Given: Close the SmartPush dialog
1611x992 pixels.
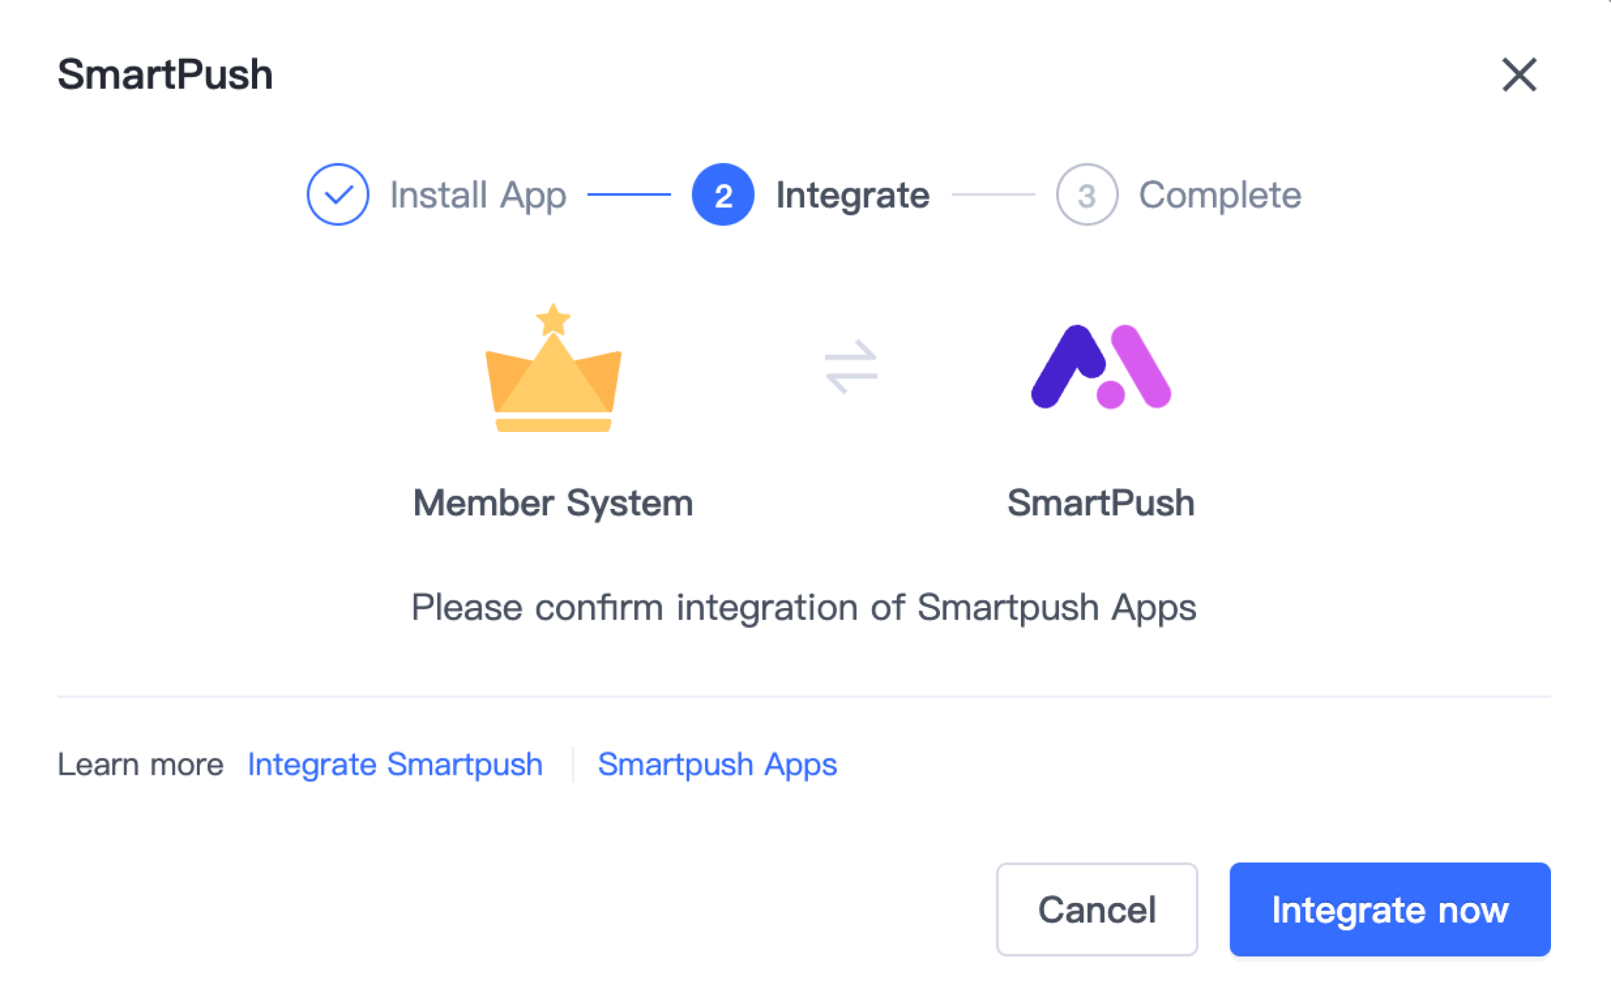Looking at the screenshot, I should point(1520,75).
